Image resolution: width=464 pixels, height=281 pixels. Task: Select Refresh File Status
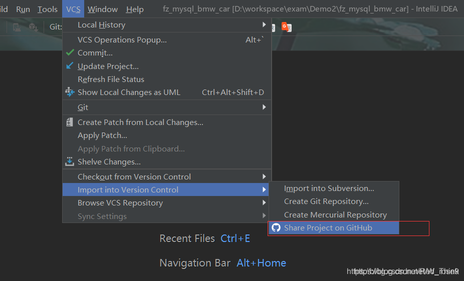[x=167, y=79]
